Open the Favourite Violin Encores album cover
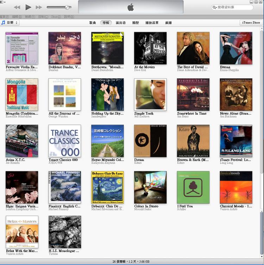Viewport: 264px width, 265px height. [x=22, y=48]
